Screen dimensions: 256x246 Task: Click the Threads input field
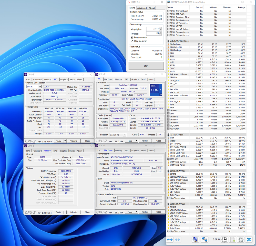(152, 33)
